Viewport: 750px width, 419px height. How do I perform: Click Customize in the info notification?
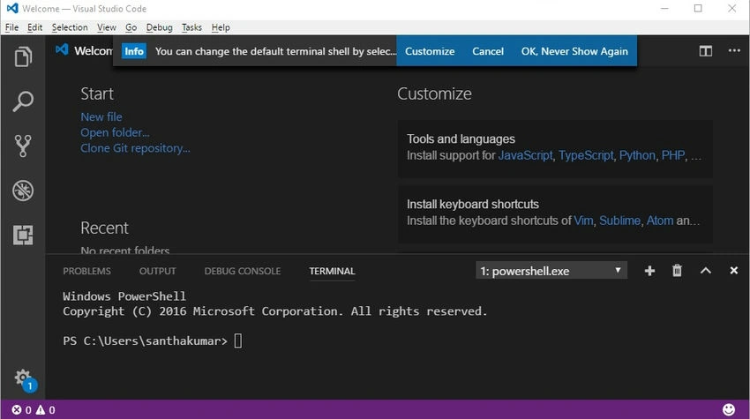click(430, 51)
